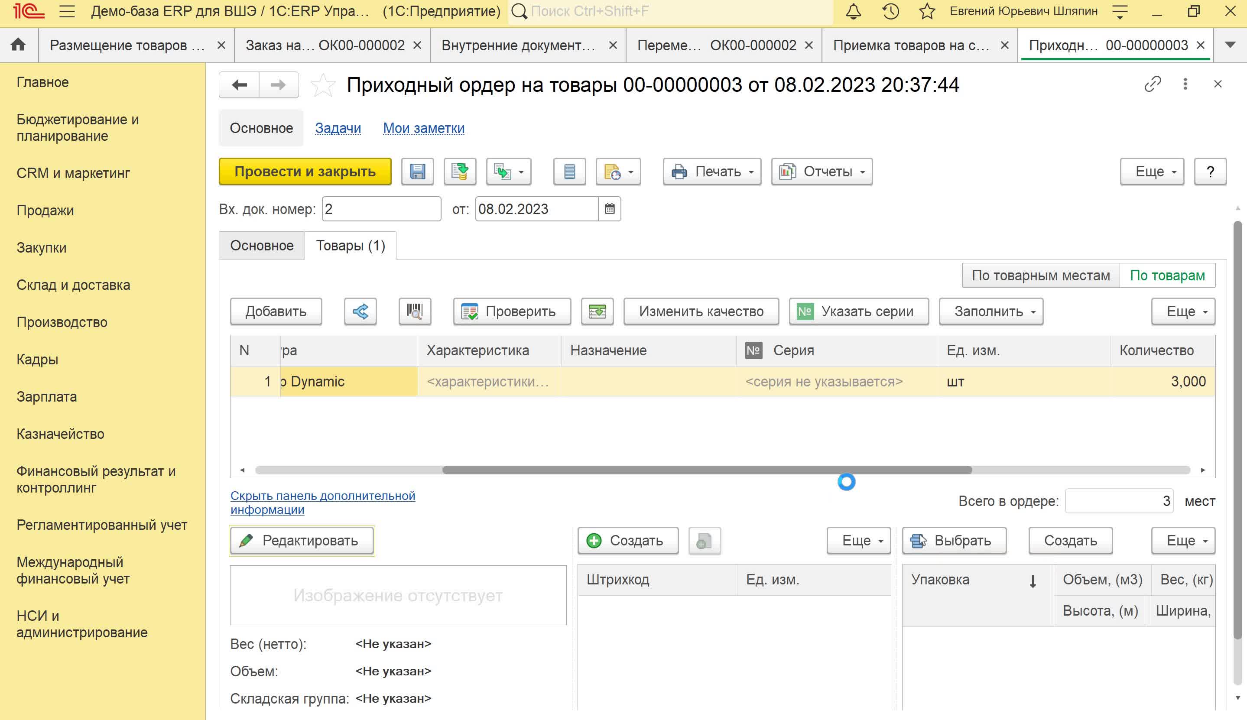Switch view to По товарным местам

[x=1041, y=276]
